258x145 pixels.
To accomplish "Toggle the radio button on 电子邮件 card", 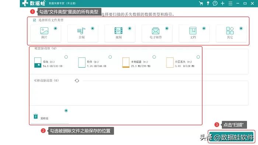I will [167, 28].
